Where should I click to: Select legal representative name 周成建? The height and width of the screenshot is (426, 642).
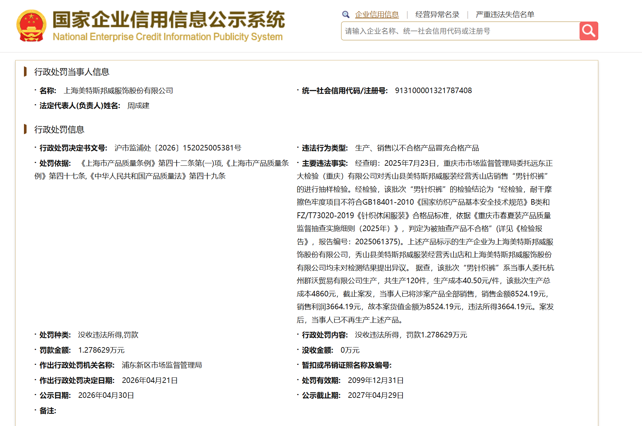[138, 106]
